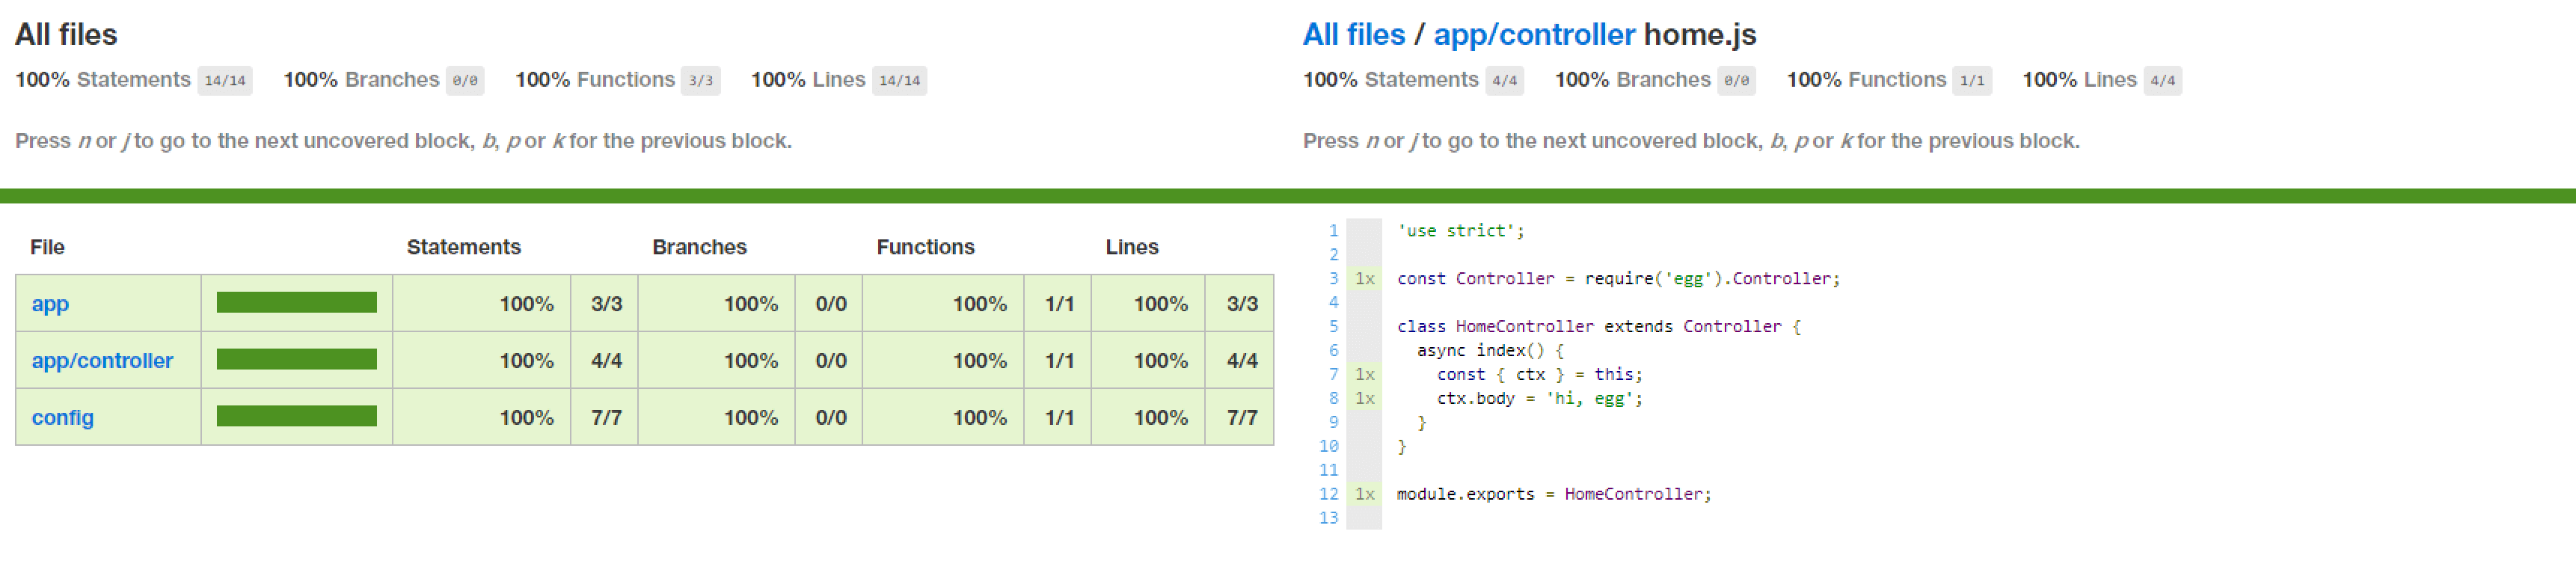Click line number 1 in code view

1333,231
